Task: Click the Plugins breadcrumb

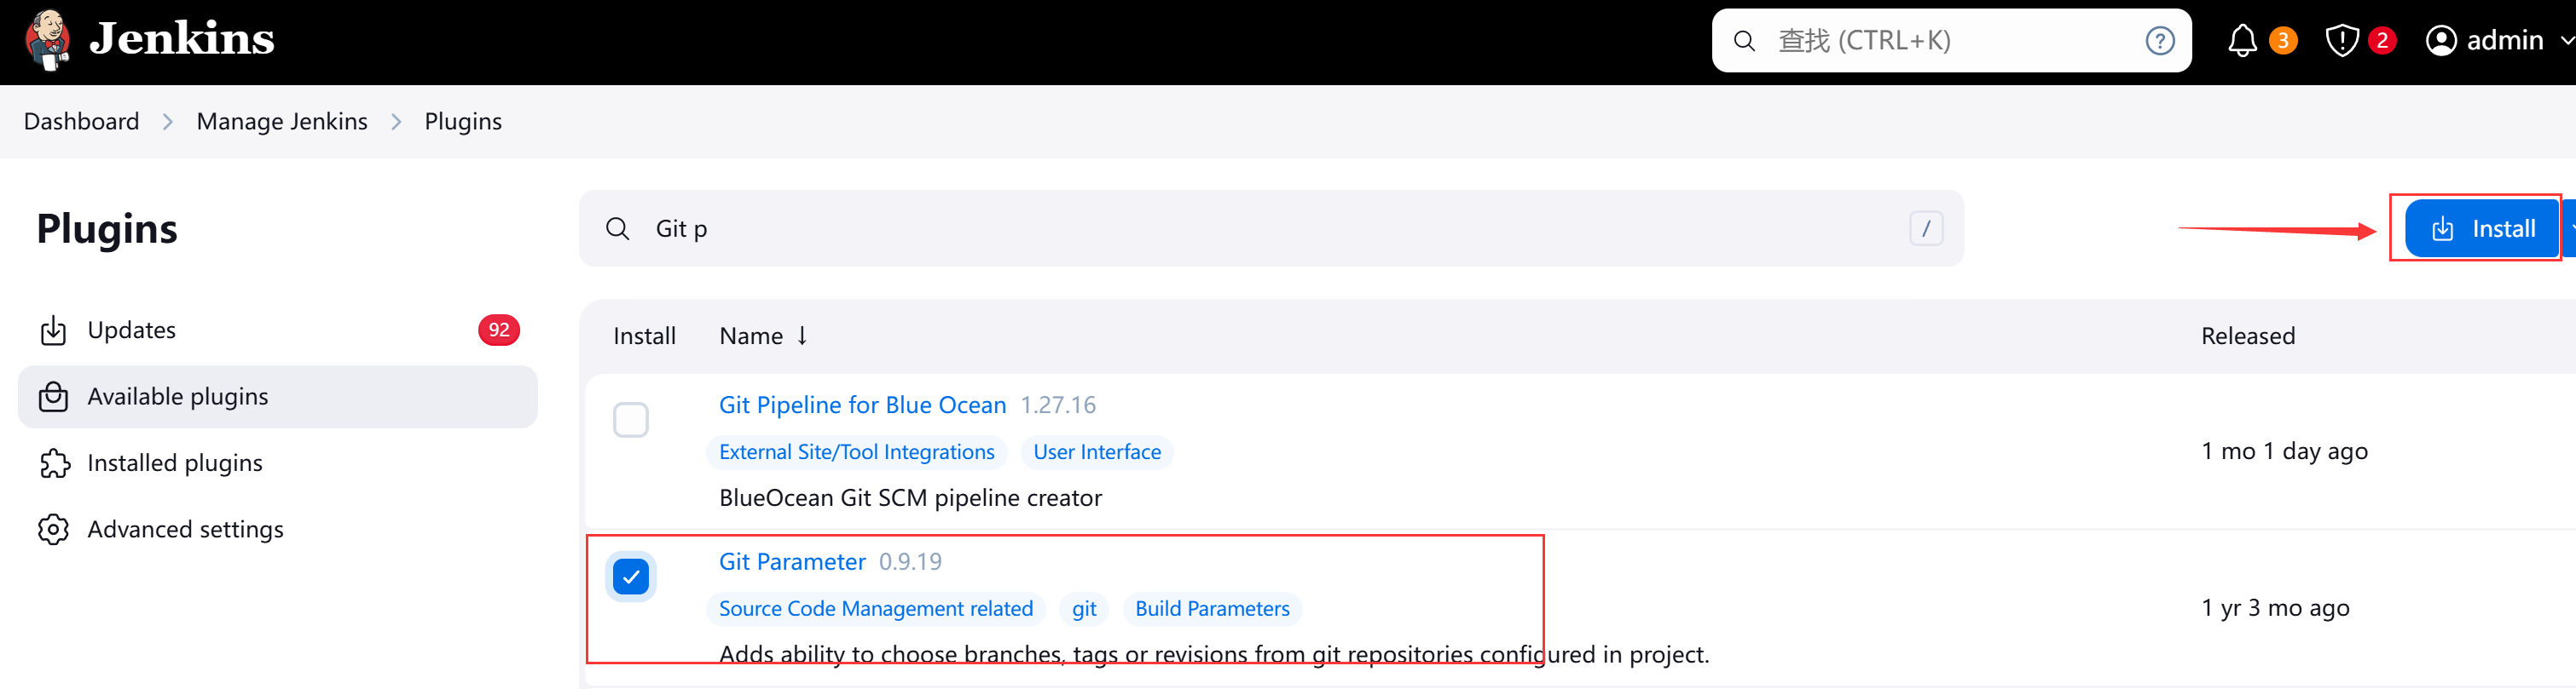Action: click(463, 121)
